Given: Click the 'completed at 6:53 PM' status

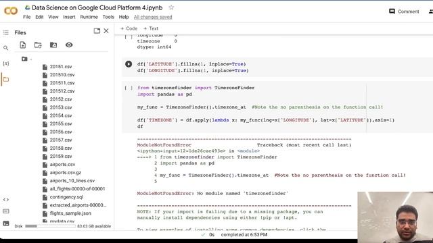Looking at the screenshot, I should click(244, 235).
